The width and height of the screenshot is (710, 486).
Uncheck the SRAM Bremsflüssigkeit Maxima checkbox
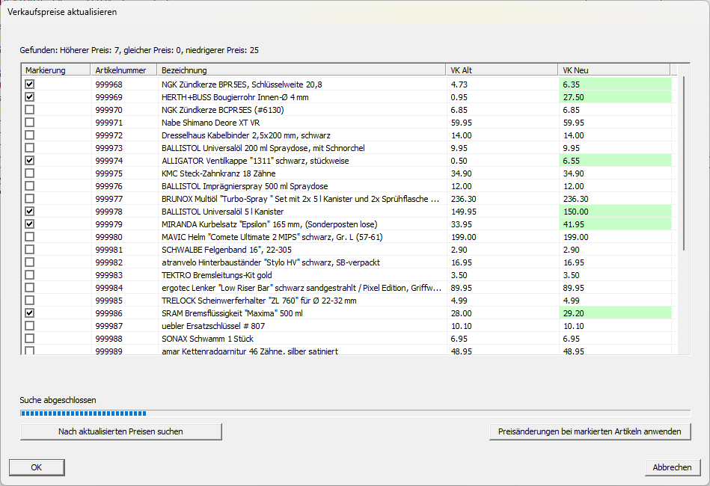[29, 313]
